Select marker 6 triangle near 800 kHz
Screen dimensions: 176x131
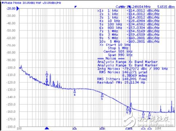[127, 109]
